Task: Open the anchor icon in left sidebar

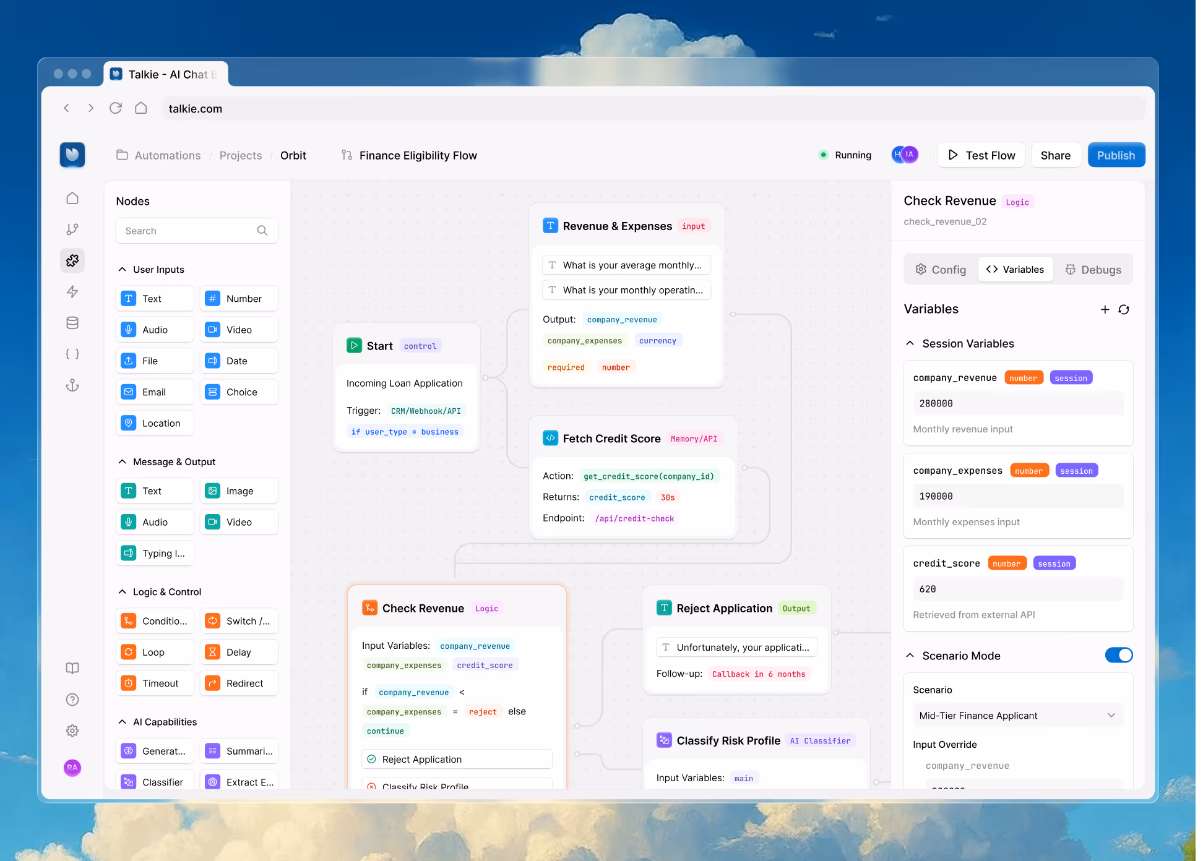Action: click(x=72, y=385)
